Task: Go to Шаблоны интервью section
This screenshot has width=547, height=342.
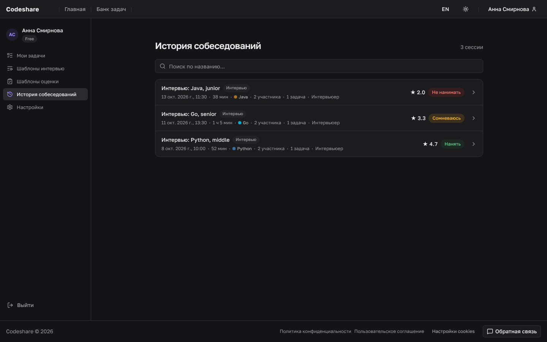Action: (45, 68)
